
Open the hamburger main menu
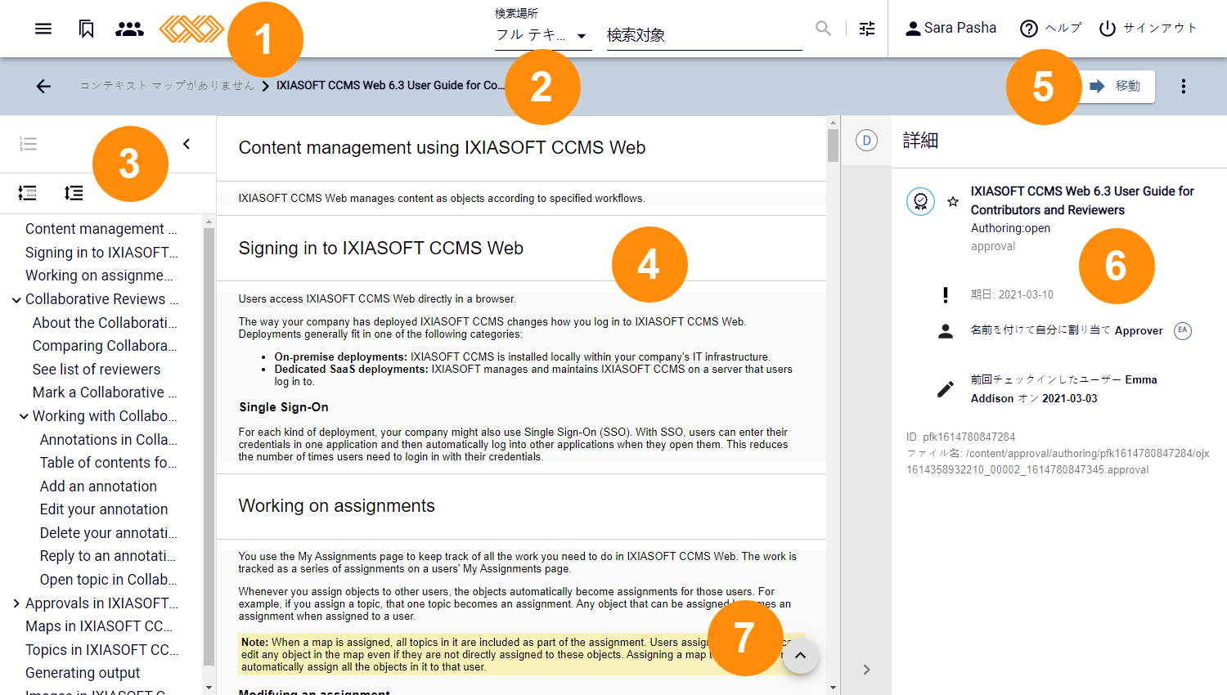(43, 29)
